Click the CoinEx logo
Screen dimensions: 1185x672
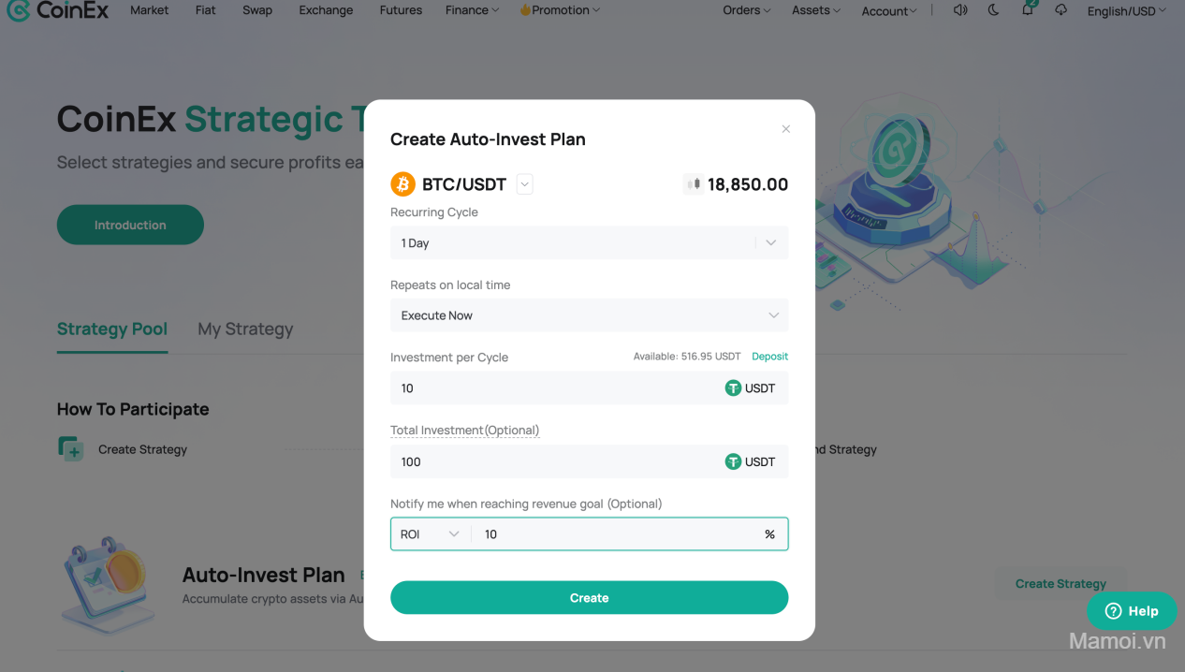58,10
